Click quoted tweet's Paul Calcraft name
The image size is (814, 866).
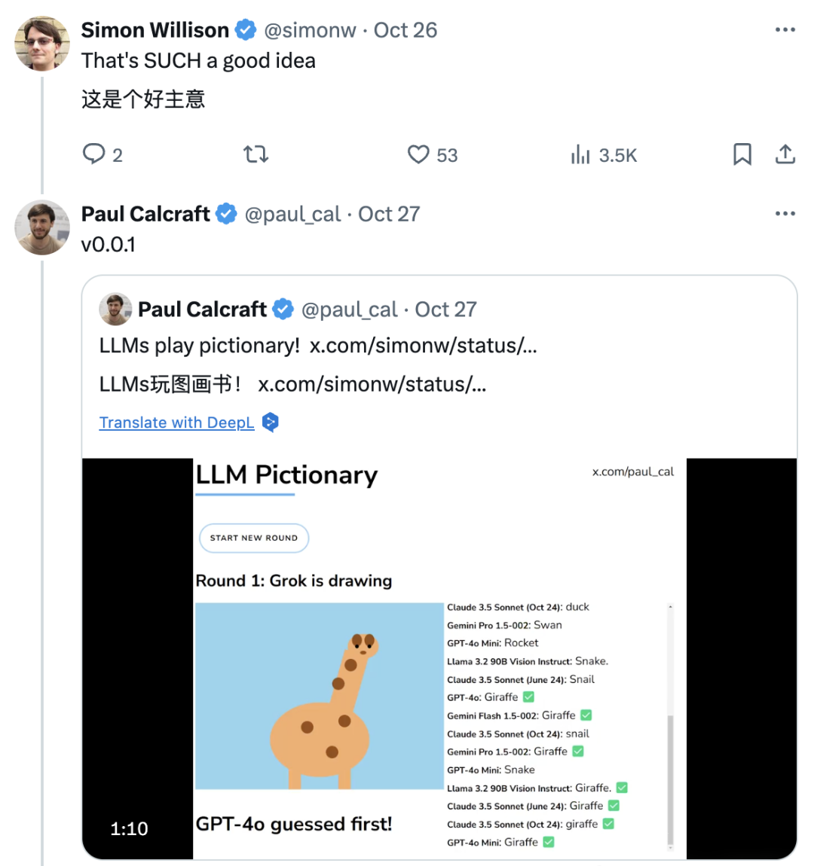tap(202, 310)
